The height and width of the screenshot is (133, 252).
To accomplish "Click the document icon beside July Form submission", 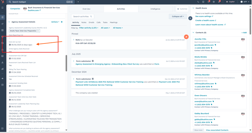I will 93,61.
